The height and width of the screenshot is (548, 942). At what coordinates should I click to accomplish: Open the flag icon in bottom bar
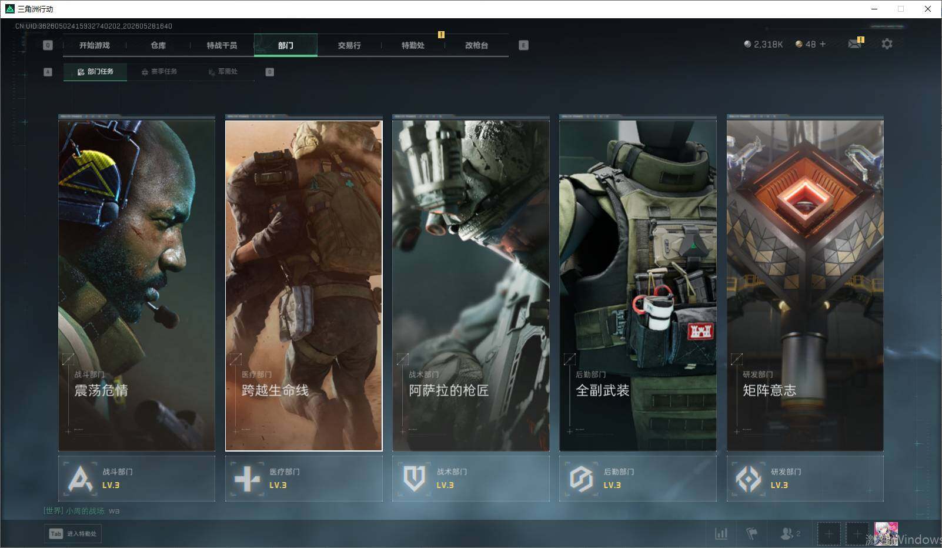coord(751,533)
